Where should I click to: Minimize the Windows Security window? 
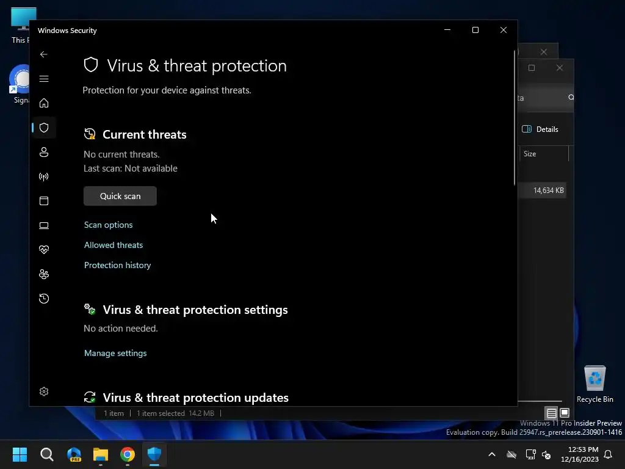(447, 30)
